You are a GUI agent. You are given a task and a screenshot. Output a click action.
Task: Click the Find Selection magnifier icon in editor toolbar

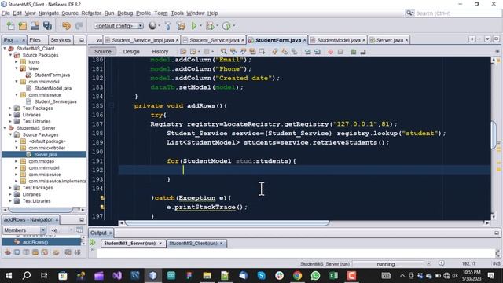pos(223,51)
